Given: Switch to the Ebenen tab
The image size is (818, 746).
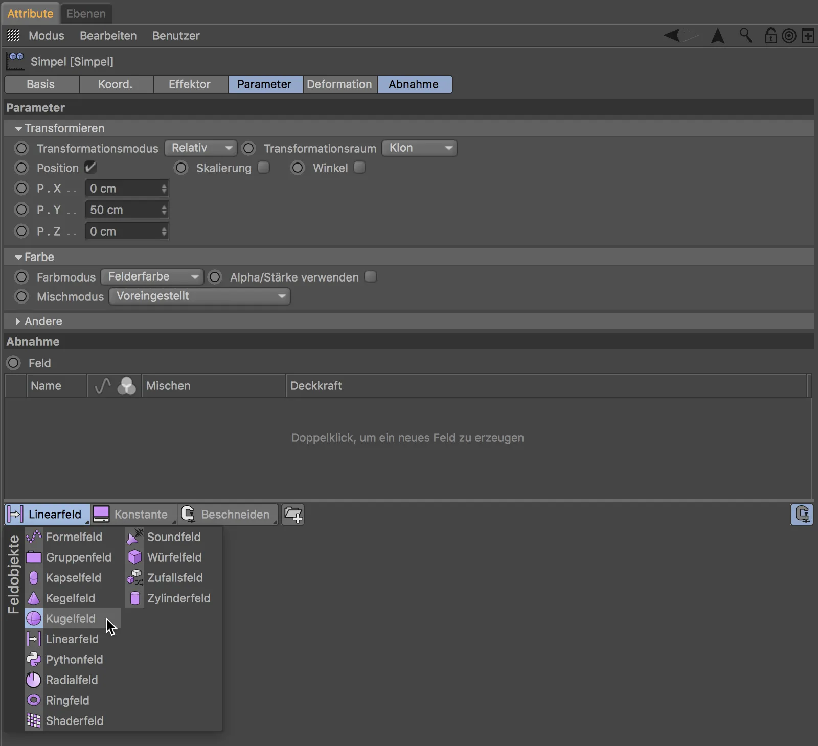Looking at the screenshot, I should [86, 13].
